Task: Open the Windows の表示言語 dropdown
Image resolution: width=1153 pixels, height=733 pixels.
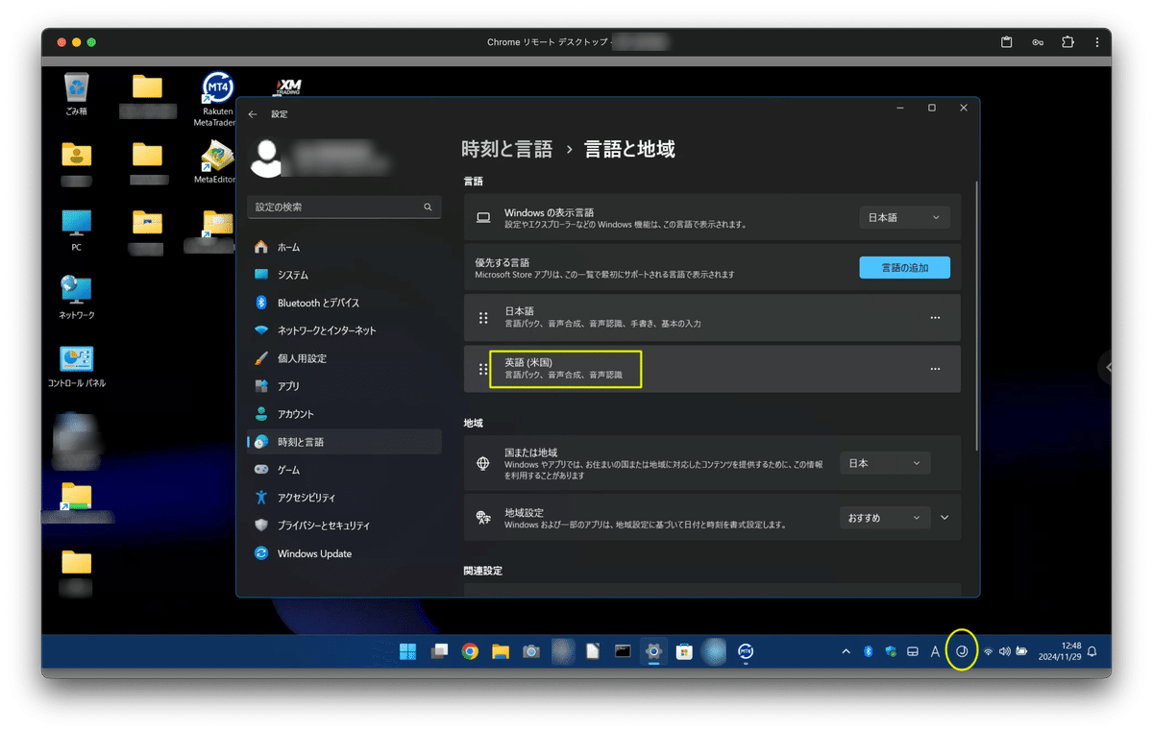Action: [x=904, y=218]
